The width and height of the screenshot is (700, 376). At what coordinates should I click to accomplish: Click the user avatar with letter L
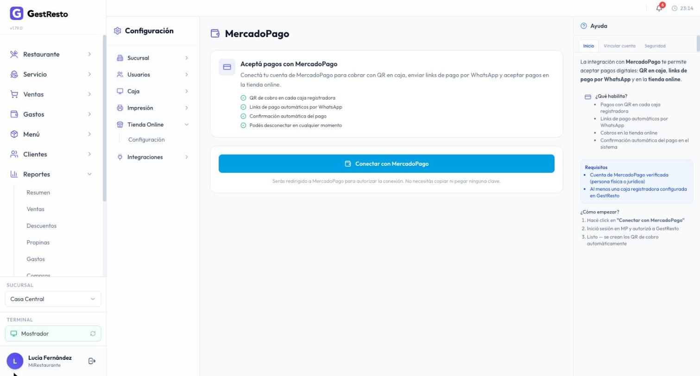15,361
